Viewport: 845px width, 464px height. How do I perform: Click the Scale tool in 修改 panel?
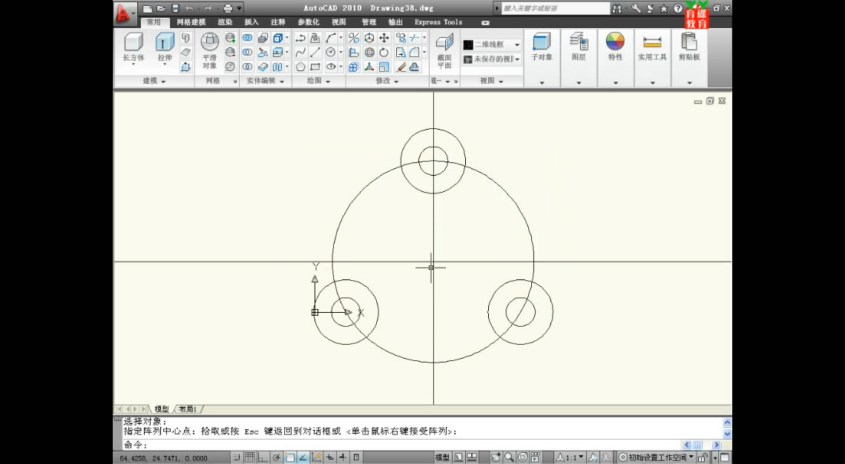[x=384, y=67]
